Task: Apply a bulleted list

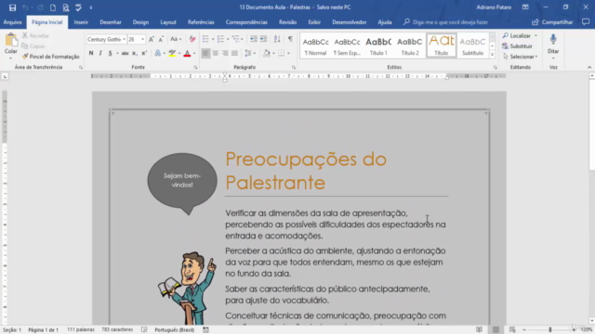Action: pos(205,39)
